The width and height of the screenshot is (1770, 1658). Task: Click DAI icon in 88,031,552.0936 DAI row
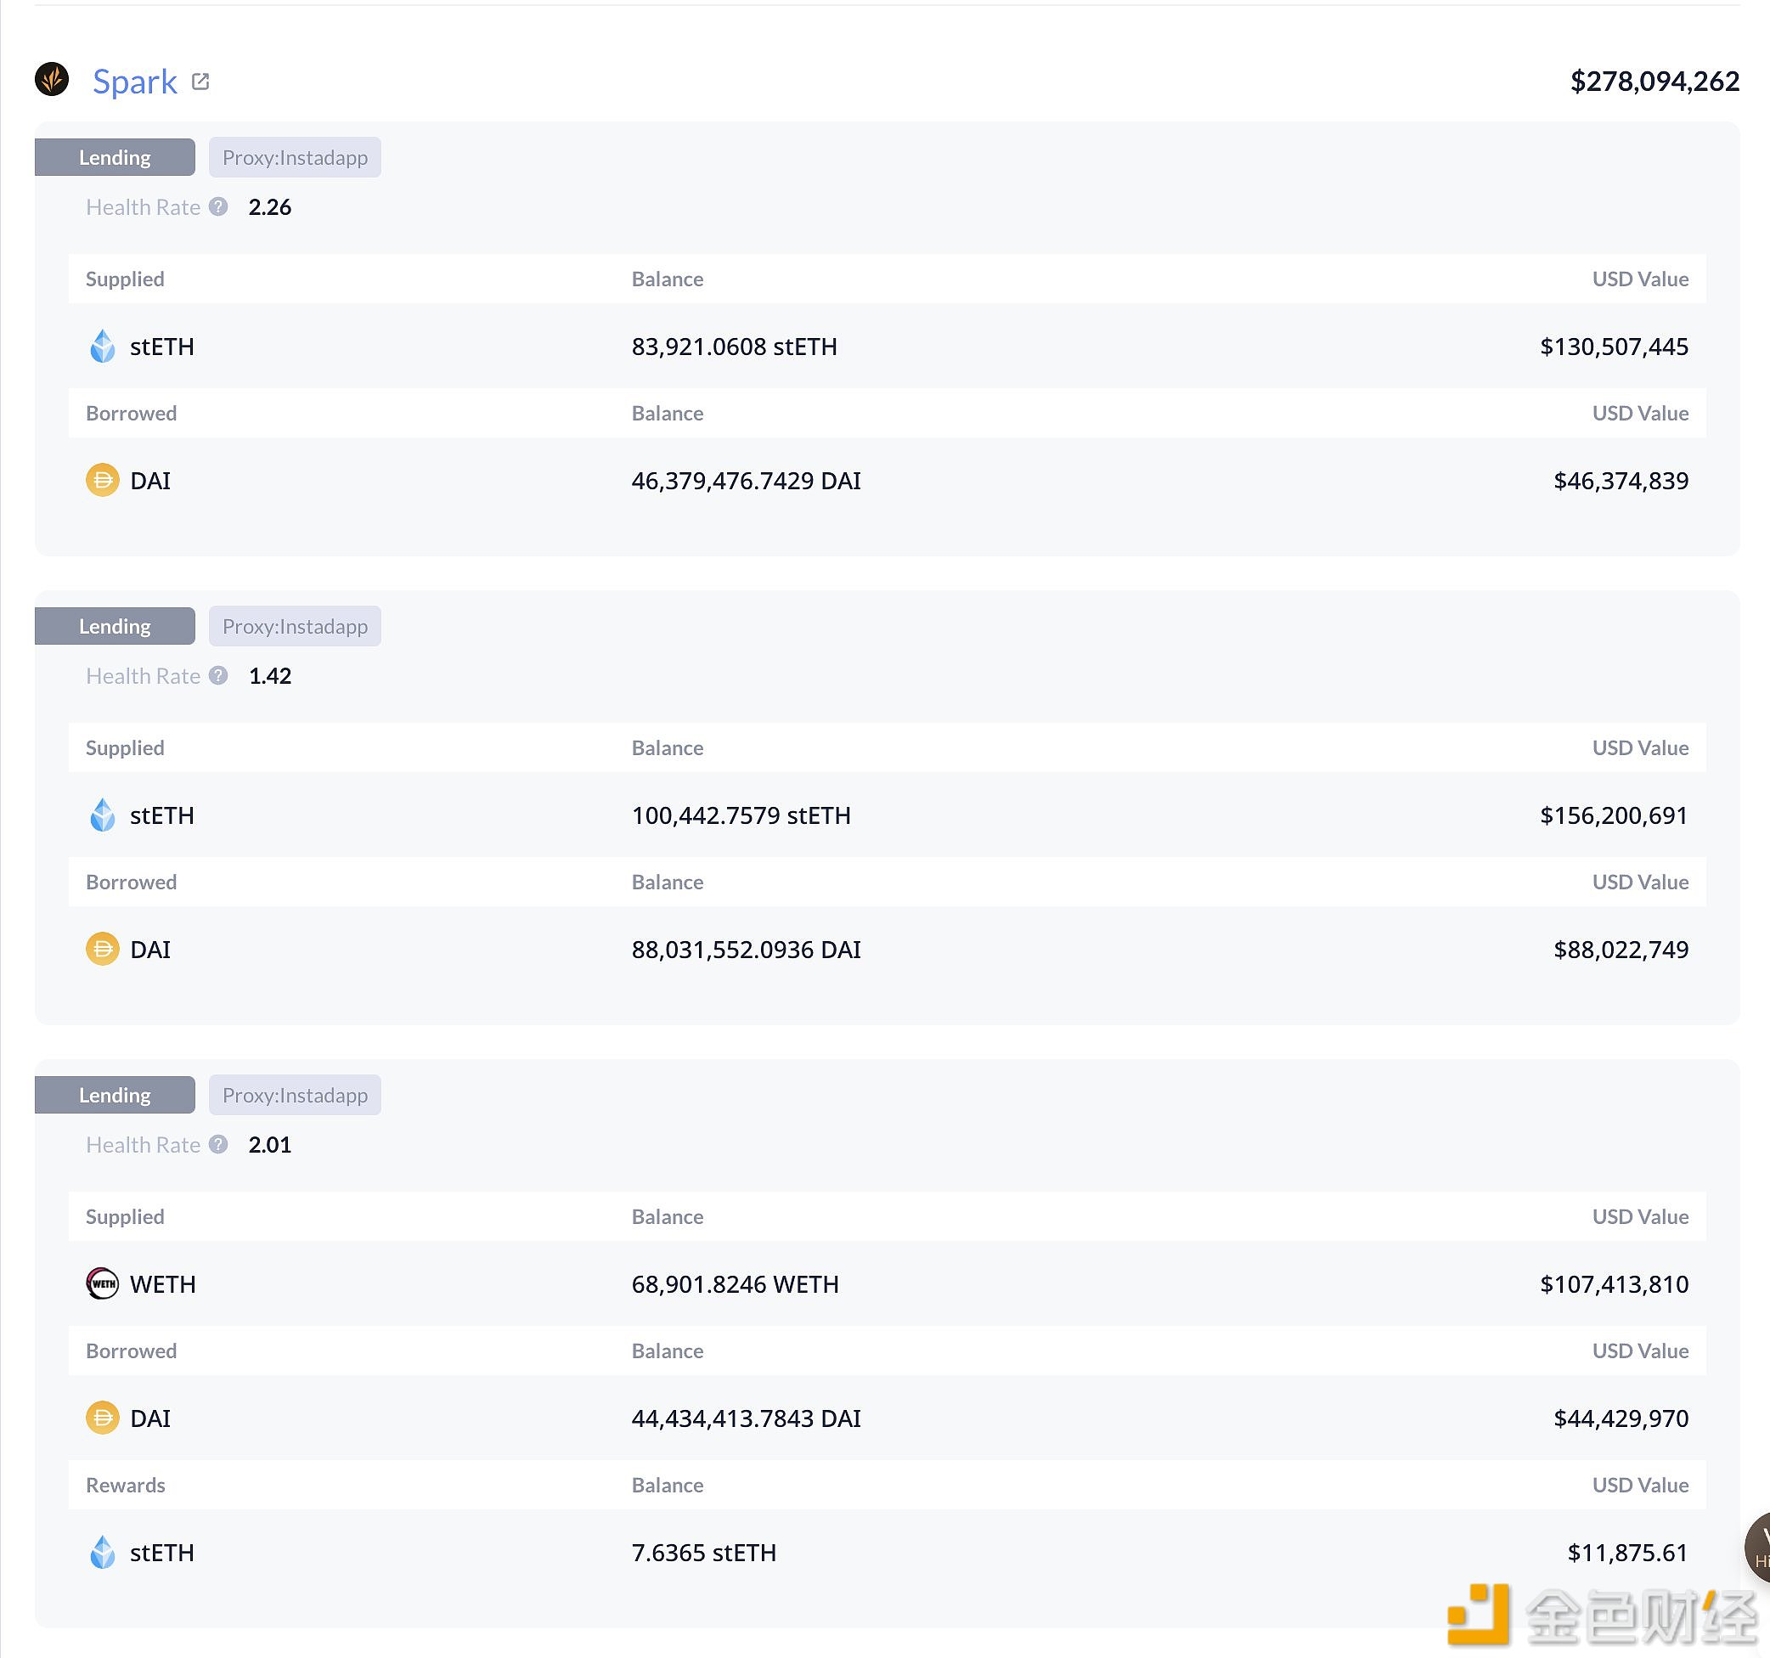(103, 950)
